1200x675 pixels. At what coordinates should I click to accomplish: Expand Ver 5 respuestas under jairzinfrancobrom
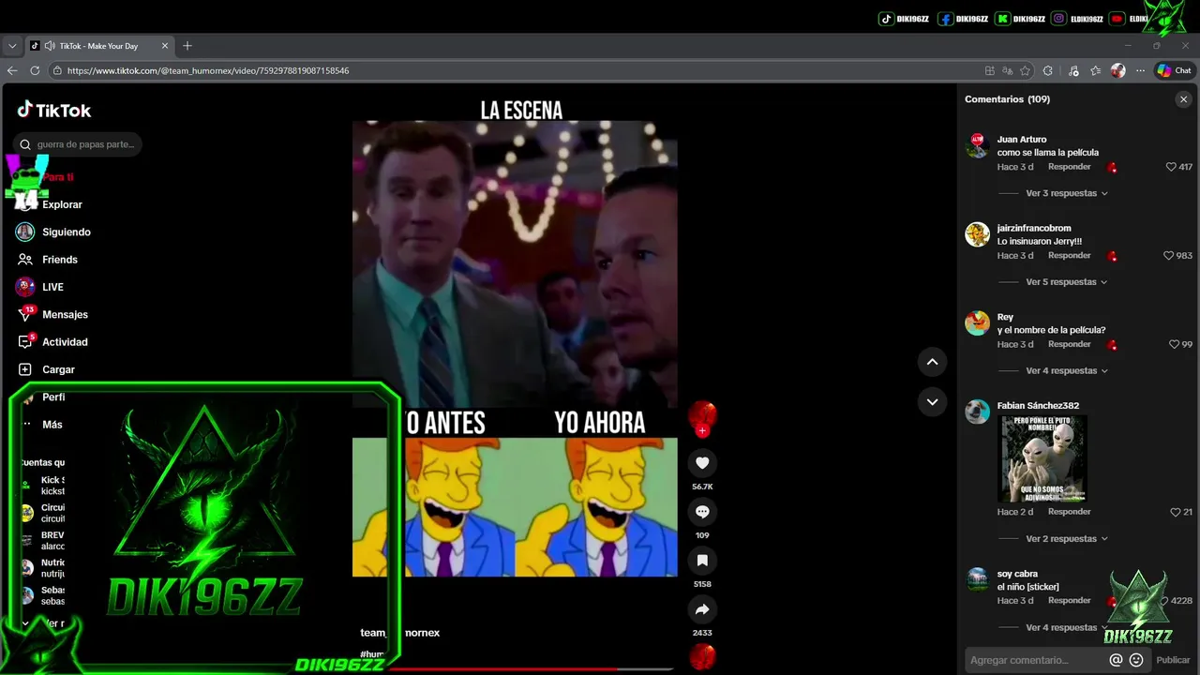point(1067,282)
